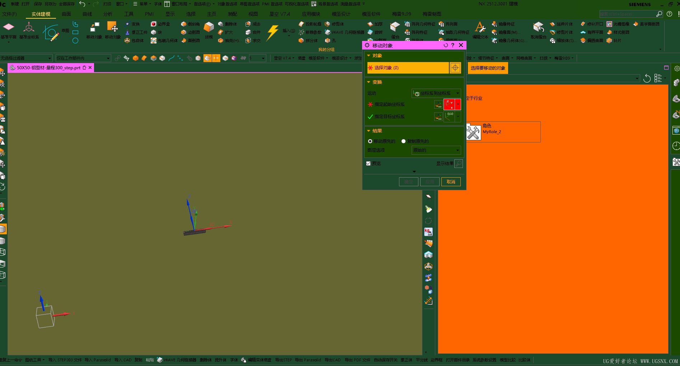Open the target CSYS type dropdown arrow

(458, 117)
